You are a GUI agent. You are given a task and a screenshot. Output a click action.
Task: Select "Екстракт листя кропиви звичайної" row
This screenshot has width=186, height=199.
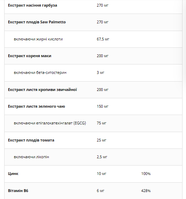coord(93,90)
